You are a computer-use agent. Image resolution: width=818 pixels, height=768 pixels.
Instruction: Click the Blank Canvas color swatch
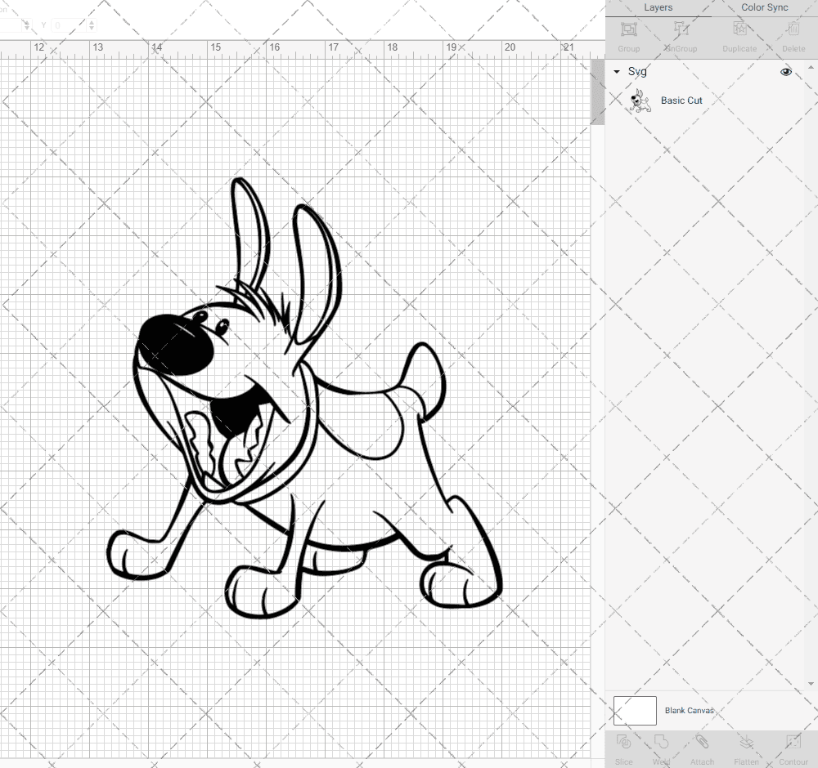click(635, 711)
